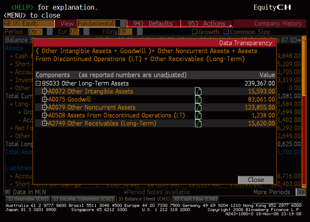Click the Value column header
This screenshot has width=310, height=222.
(x=267, y=75)
